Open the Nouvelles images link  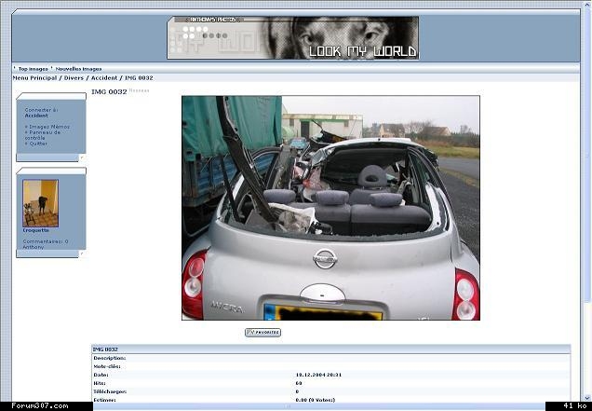point(78,69)
